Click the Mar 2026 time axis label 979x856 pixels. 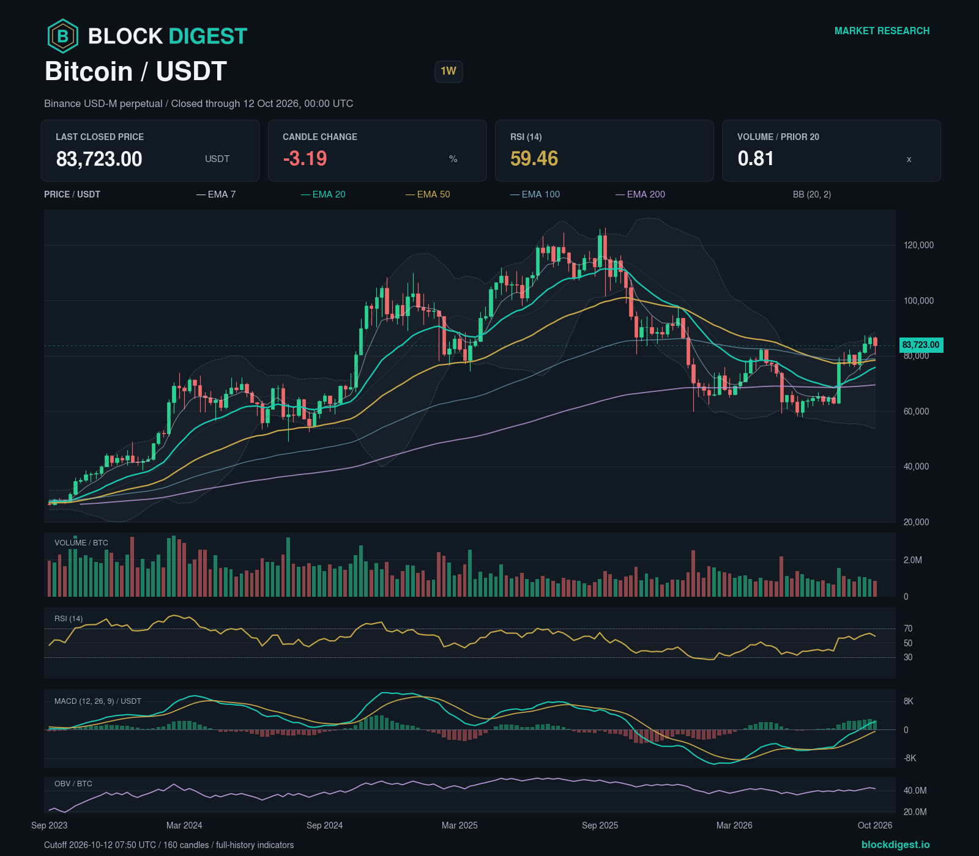(x=734, y=825)
